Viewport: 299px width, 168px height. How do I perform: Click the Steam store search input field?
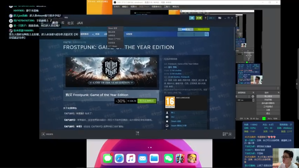pos(191,34)
